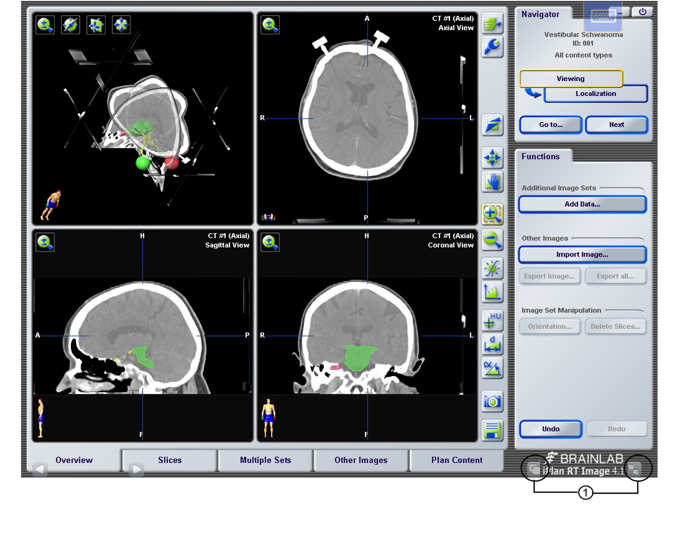Click the red sphere in 3D view
Viewport: 680px width, 533px height.
point(172,162)
